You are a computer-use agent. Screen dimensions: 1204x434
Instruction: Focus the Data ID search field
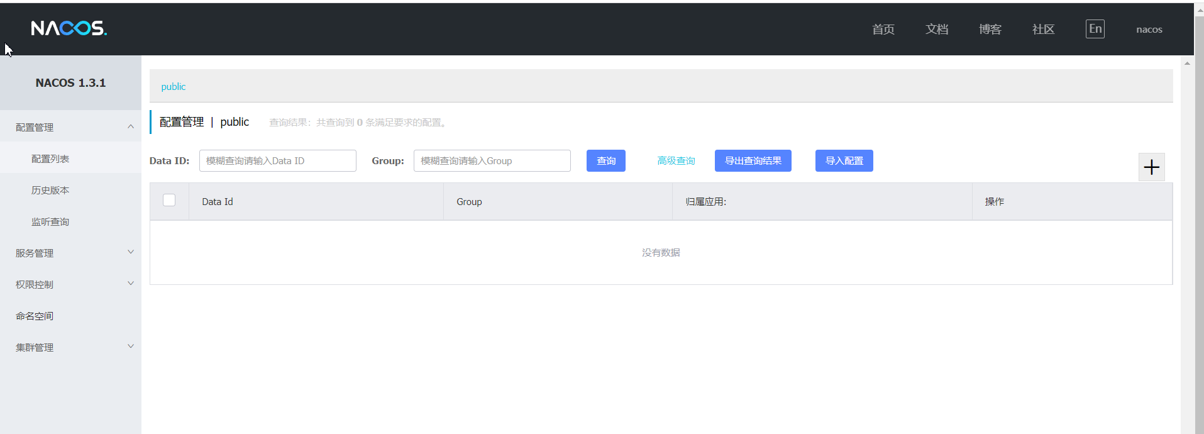coord(278,161)
